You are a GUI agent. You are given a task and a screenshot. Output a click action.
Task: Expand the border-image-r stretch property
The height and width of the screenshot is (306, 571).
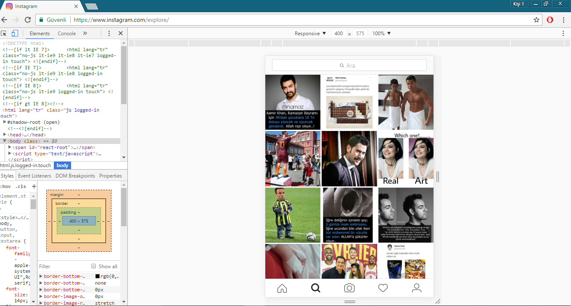pyautogui.click(x=41, y=303)
